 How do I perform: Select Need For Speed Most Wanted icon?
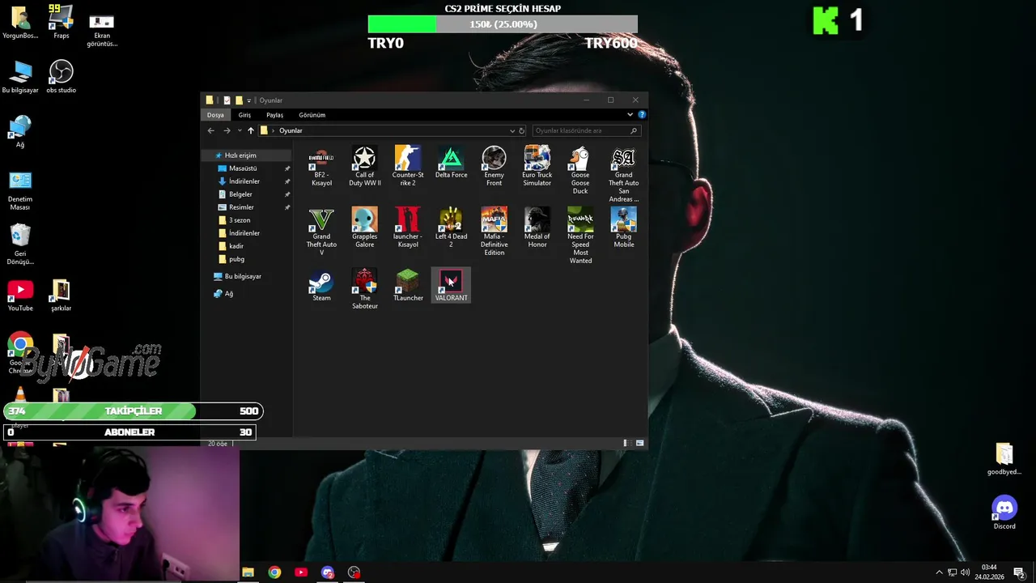pos(580,236)
